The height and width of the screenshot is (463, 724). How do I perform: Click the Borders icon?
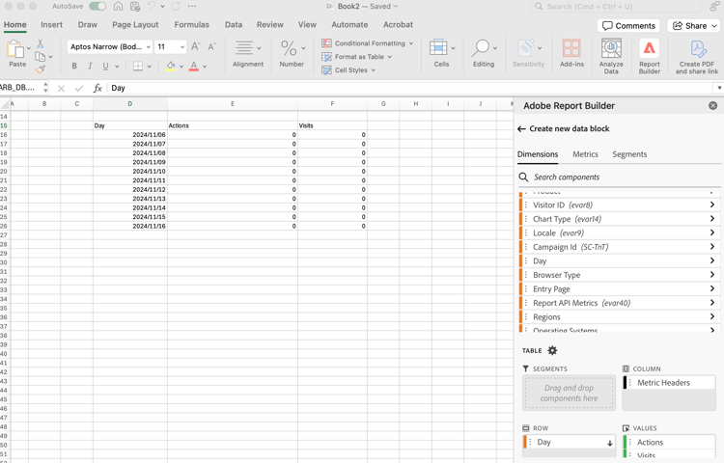[138, 67]
